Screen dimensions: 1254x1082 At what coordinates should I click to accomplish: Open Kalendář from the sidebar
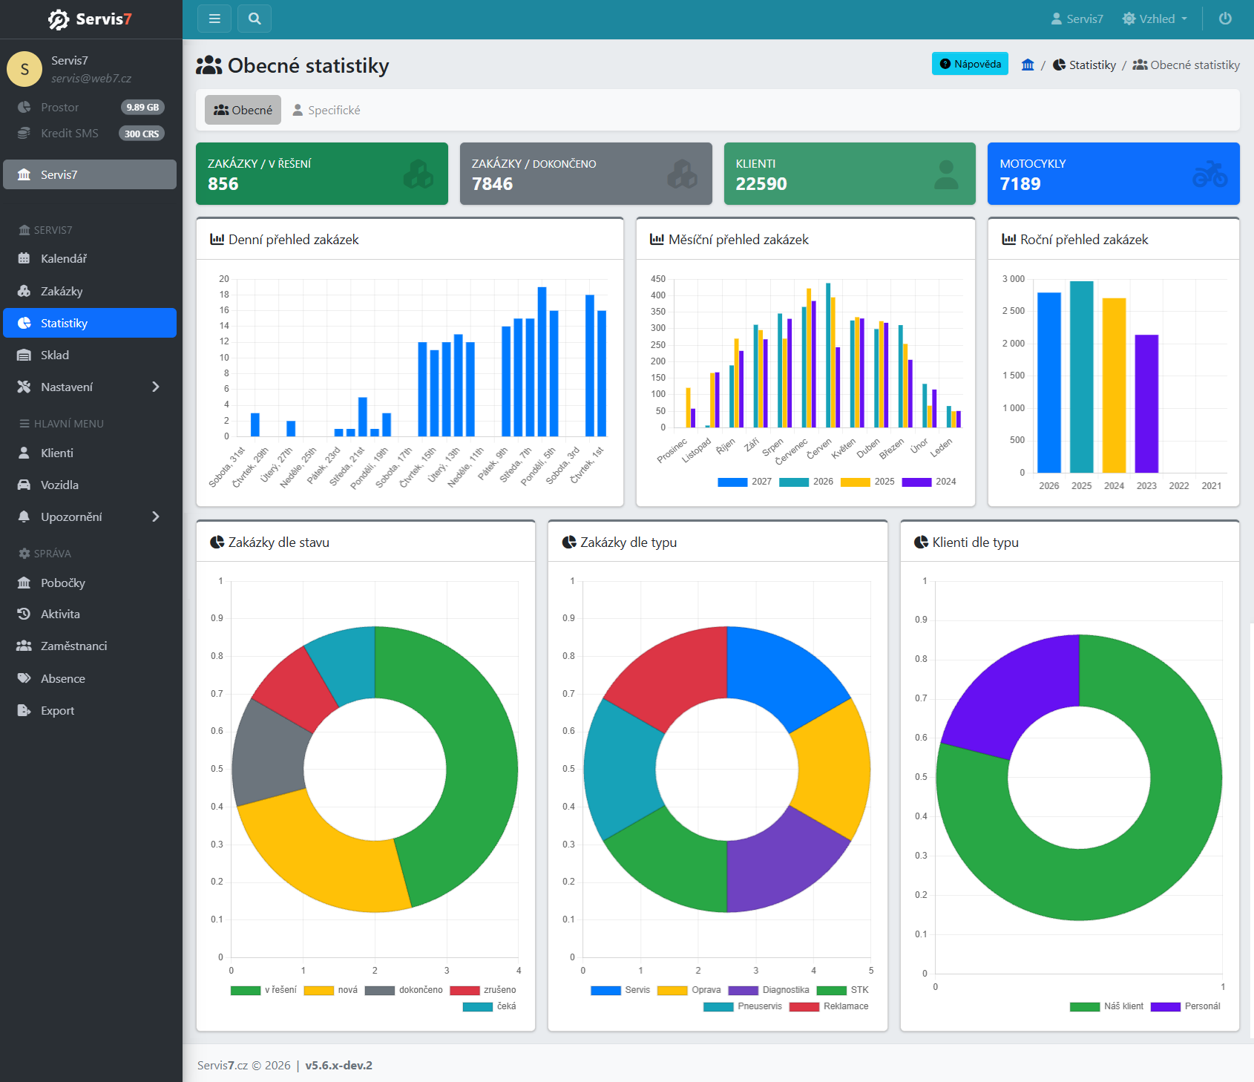pos(90,258)
